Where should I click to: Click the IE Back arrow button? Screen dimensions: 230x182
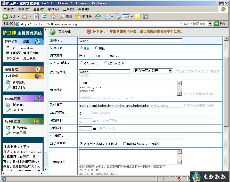pyautogui.click(x=5, y=16)
